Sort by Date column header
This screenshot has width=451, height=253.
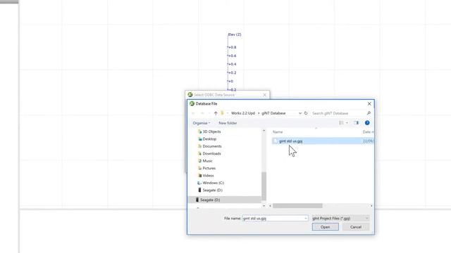[x=368, y=132]
